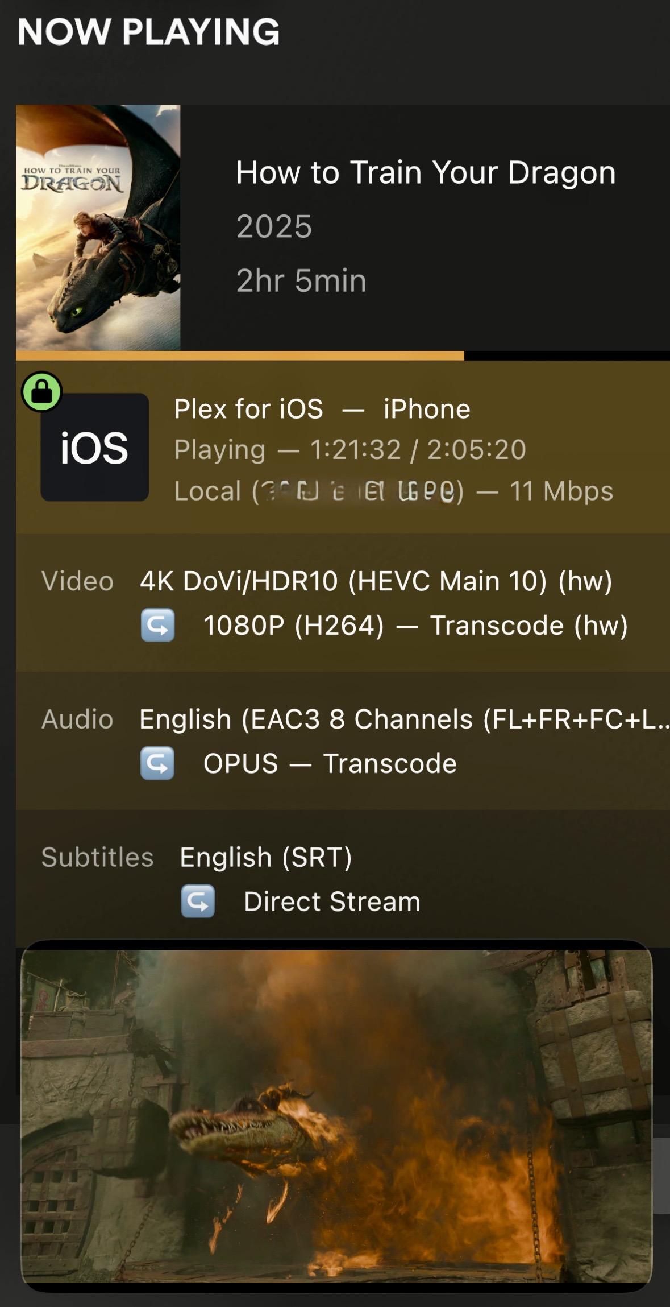
Task: Click the Local 11 Mbps connection line
Action: pos(393,491)
